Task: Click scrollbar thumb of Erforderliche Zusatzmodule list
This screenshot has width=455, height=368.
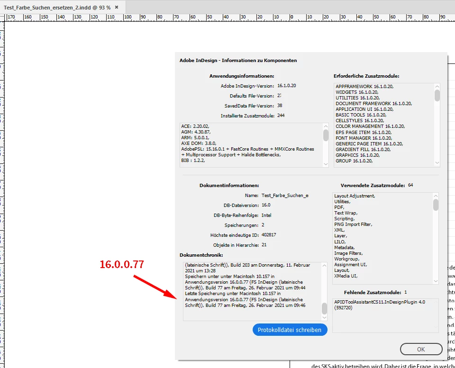Action: [437, 96]
